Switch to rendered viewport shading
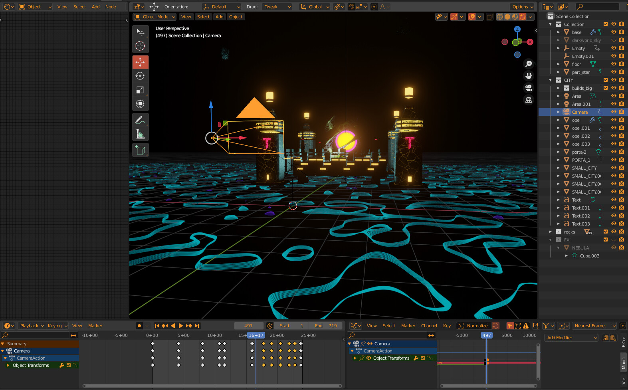Viewport: 628px width, 390px height. pyautogui.click(x=523, y=17)
